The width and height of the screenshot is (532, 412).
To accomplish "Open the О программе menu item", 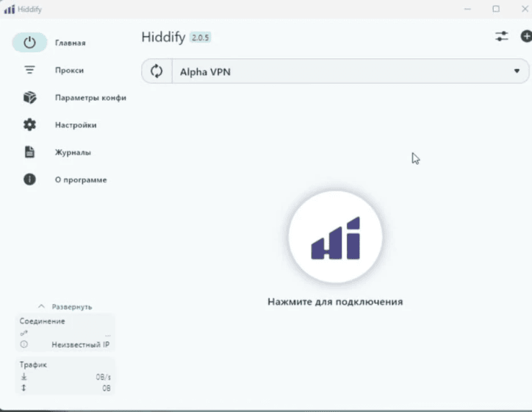I will point(80,180).
